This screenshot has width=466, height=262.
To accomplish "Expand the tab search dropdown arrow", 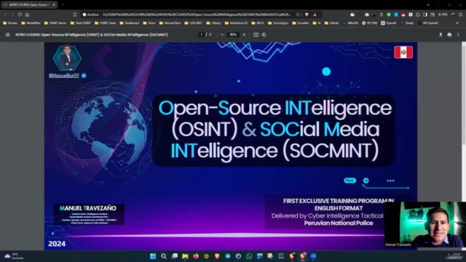I will (428, 5).
